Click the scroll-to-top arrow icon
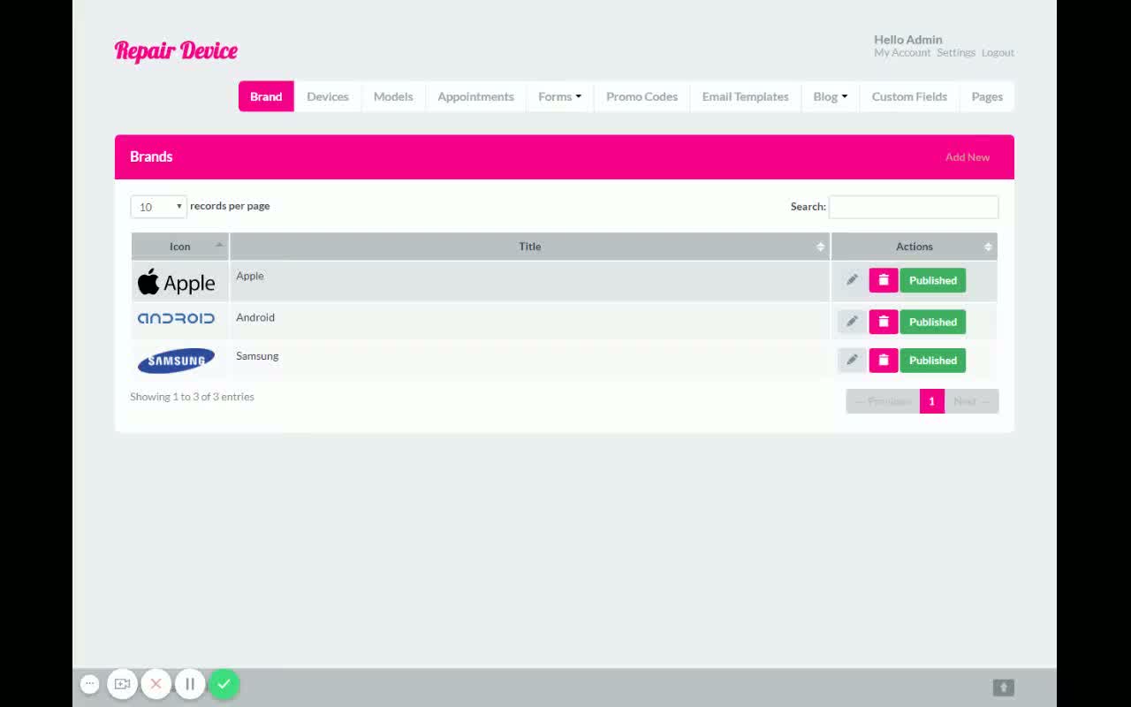The height and width of the screenshot is (707, 1131). (x=1003, y=688)
